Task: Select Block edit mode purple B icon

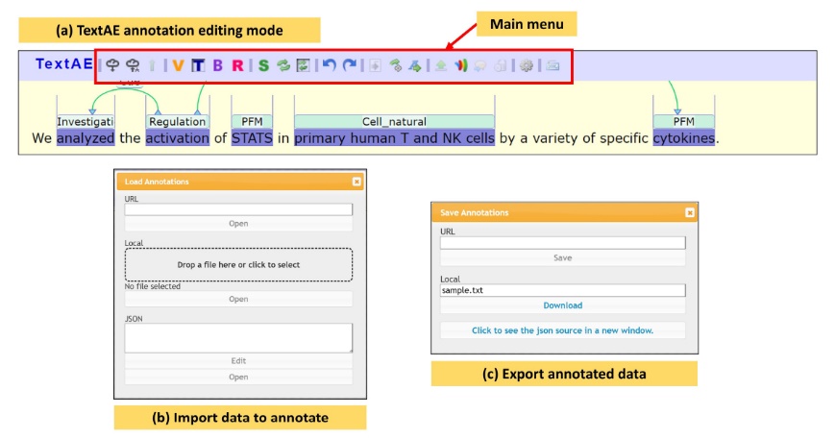Action: (218, 65)
